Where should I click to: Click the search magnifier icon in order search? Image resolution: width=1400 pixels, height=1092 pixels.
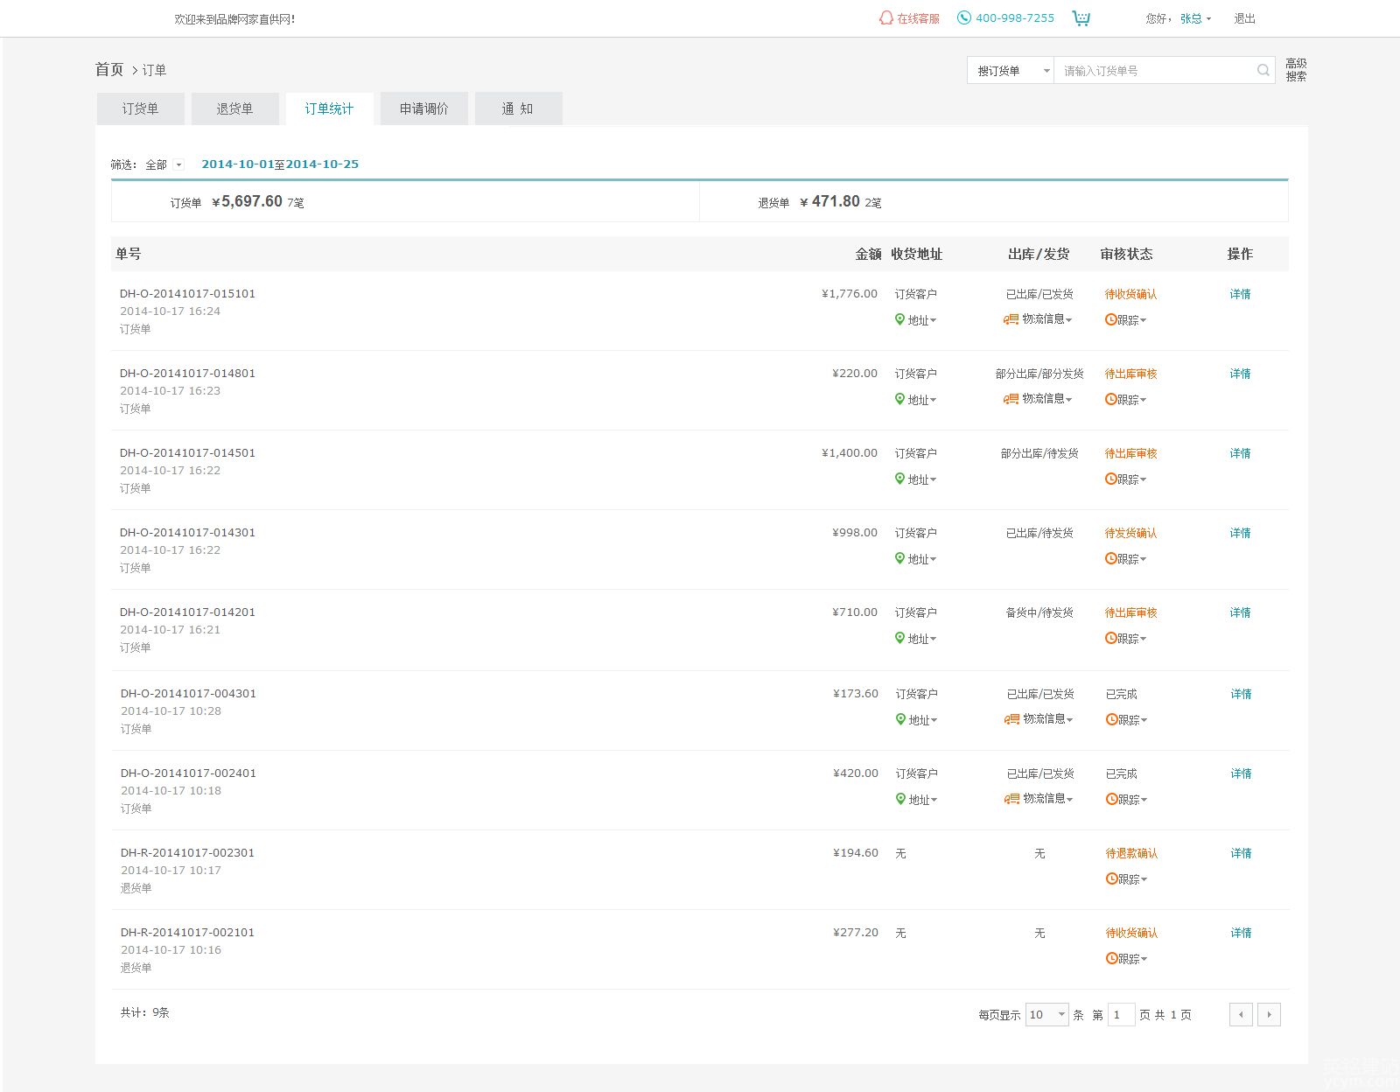coord(1263,70)
